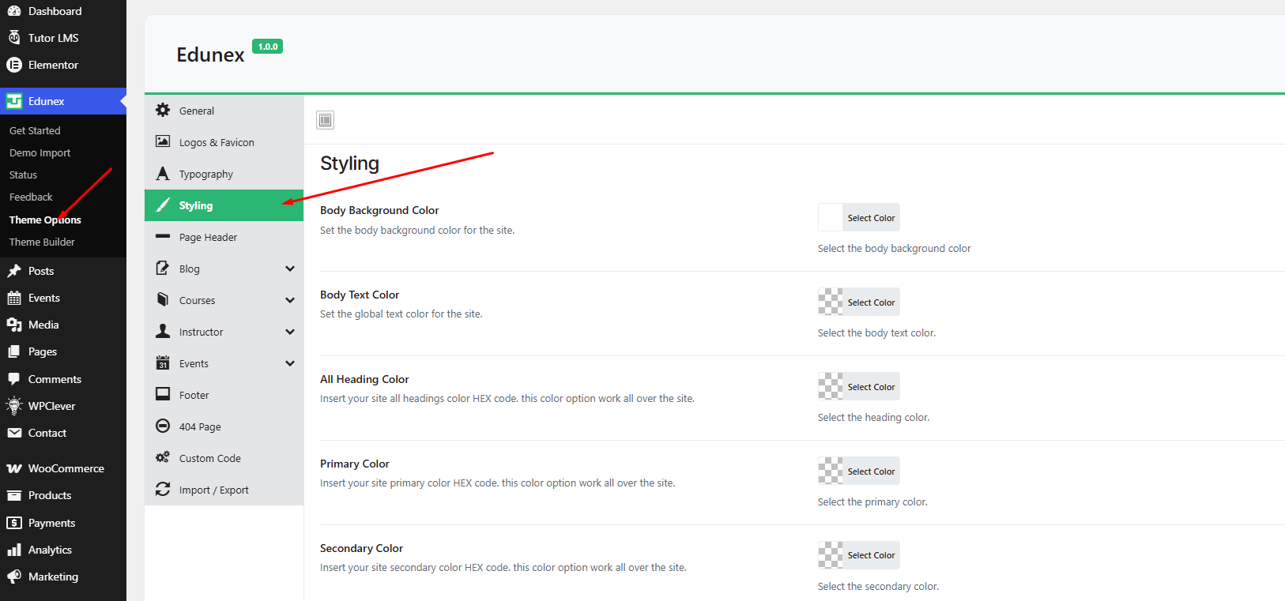Click the Secondary Color swatch
The image size is (1285, 601).
pos(831,555)
